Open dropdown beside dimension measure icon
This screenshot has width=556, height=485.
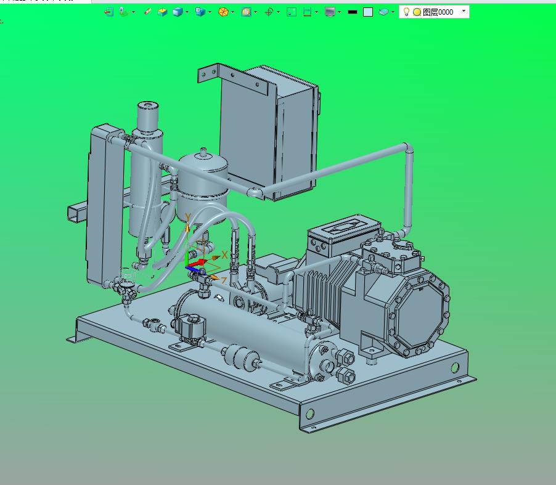click(x=317, y=12)
